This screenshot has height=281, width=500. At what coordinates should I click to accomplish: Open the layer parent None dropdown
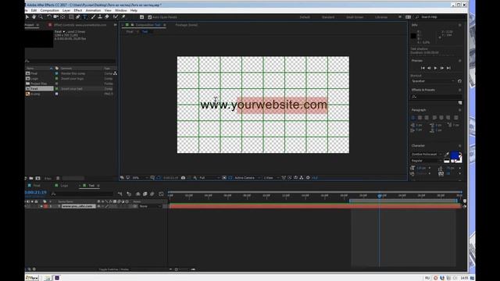coord(150,206)
